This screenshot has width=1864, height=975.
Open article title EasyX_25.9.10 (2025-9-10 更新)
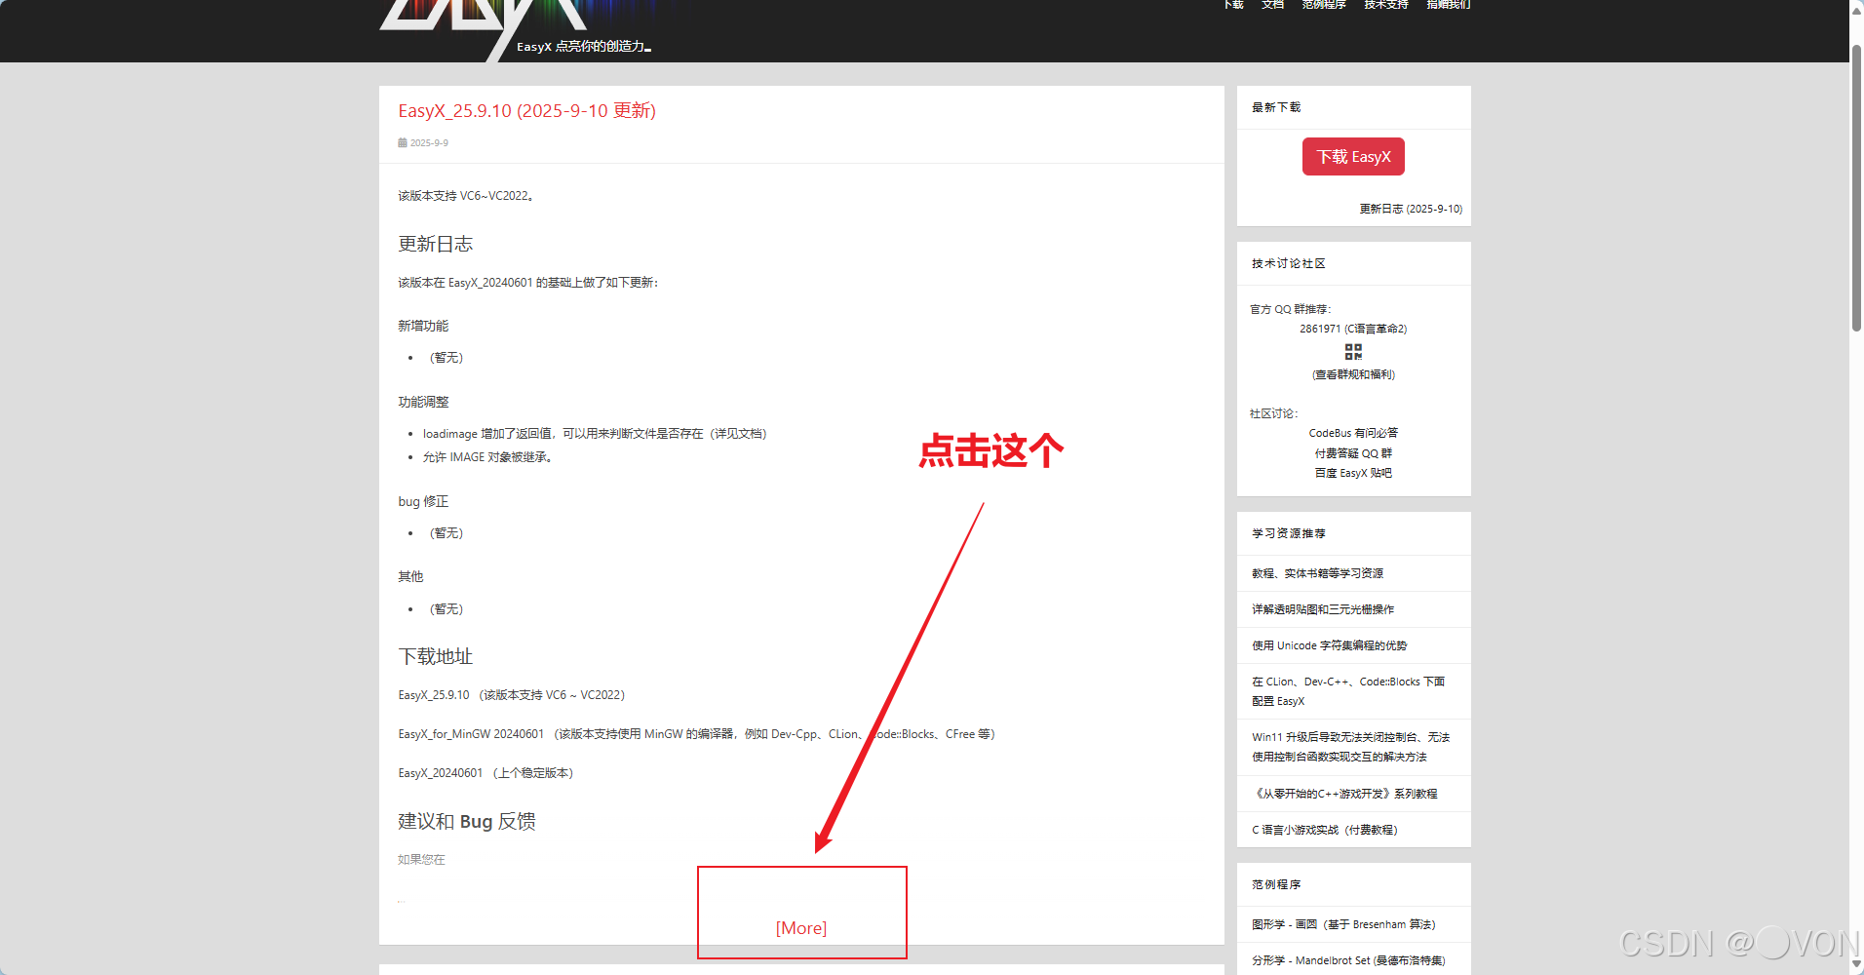pos(526,110)
